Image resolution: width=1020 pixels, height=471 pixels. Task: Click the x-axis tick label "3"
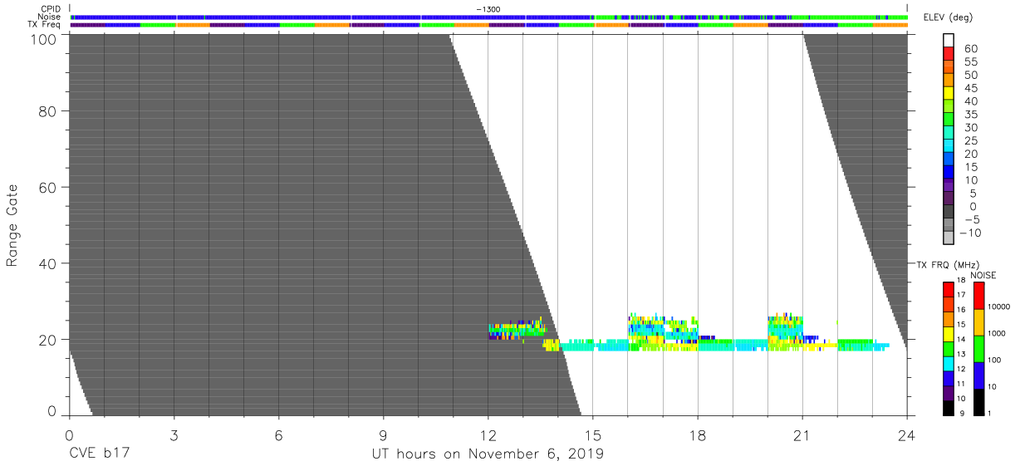174,434
